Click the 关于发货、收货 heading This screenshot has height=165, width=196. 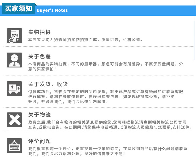[48, 84]
